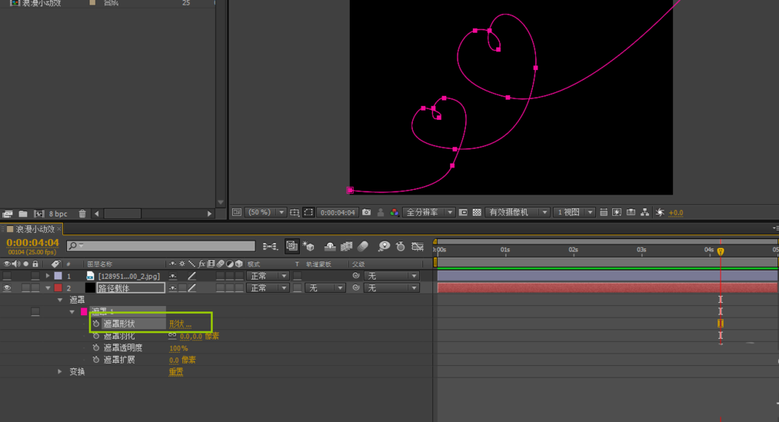Take a snapshot with the camera icon
The height and width of the screenshot is (422, 779).
click(x=366, y=212)
